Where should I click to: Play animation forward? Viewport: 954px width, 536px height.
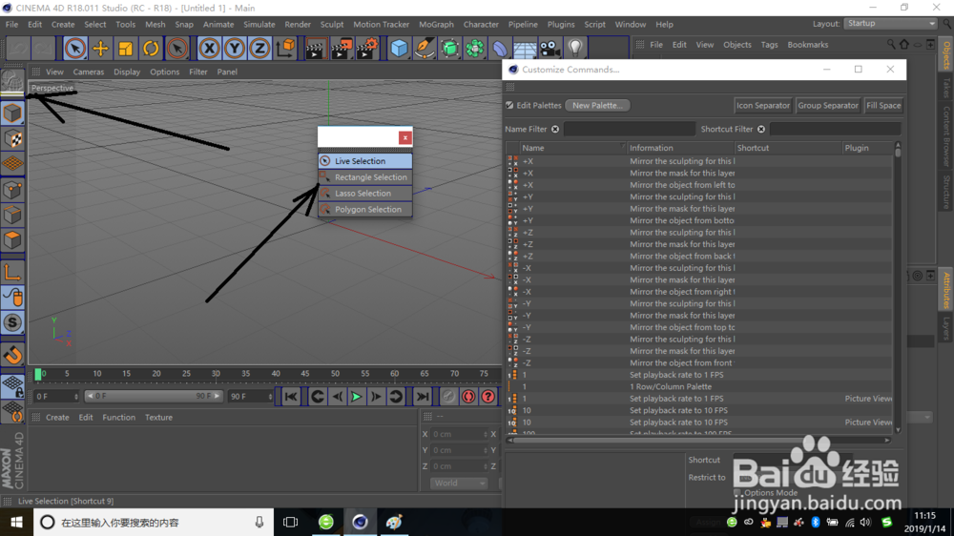point(357,397)
